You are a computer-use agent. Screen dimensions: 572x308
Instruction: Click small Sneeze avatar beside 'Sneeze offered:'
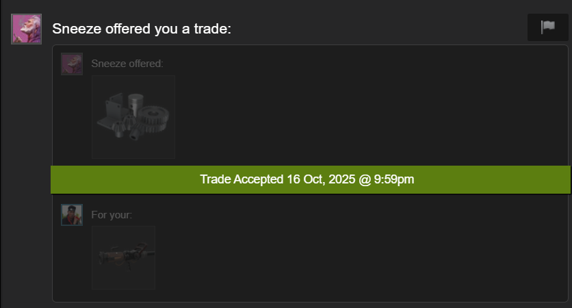(72, 64)
